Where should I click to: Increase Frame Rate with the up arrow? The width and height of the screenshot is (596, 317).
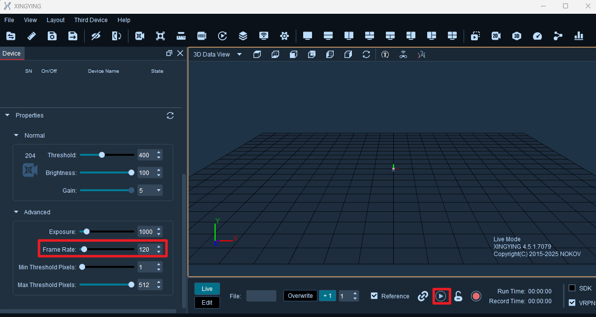pos(158,247)
